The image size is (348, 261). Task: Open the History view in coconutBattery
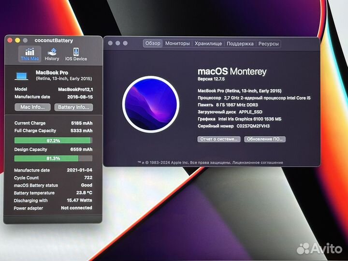[x=52, y=54]
